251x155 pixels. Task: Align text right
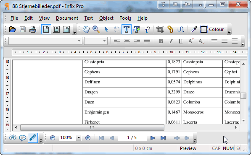click(137, 41)
